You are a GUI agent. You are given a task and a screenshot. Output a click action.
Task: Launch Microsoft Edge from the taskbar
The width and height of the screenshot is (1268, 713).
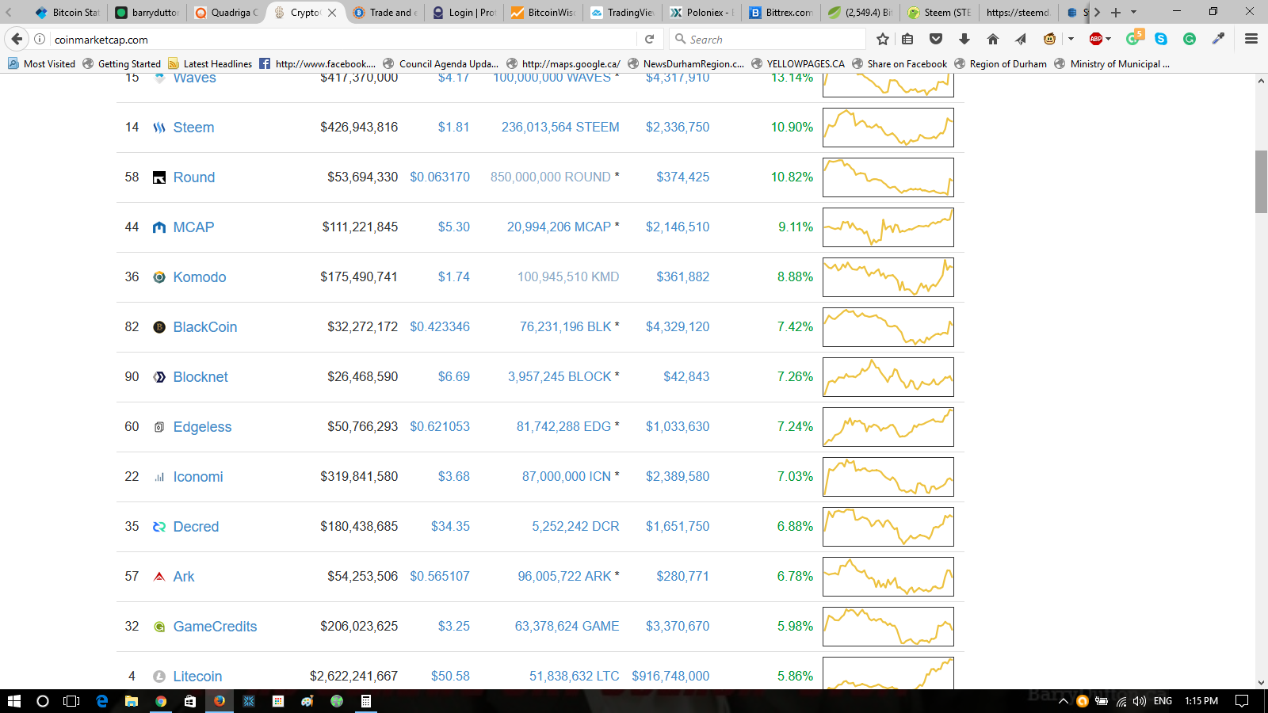coord(101,701)
